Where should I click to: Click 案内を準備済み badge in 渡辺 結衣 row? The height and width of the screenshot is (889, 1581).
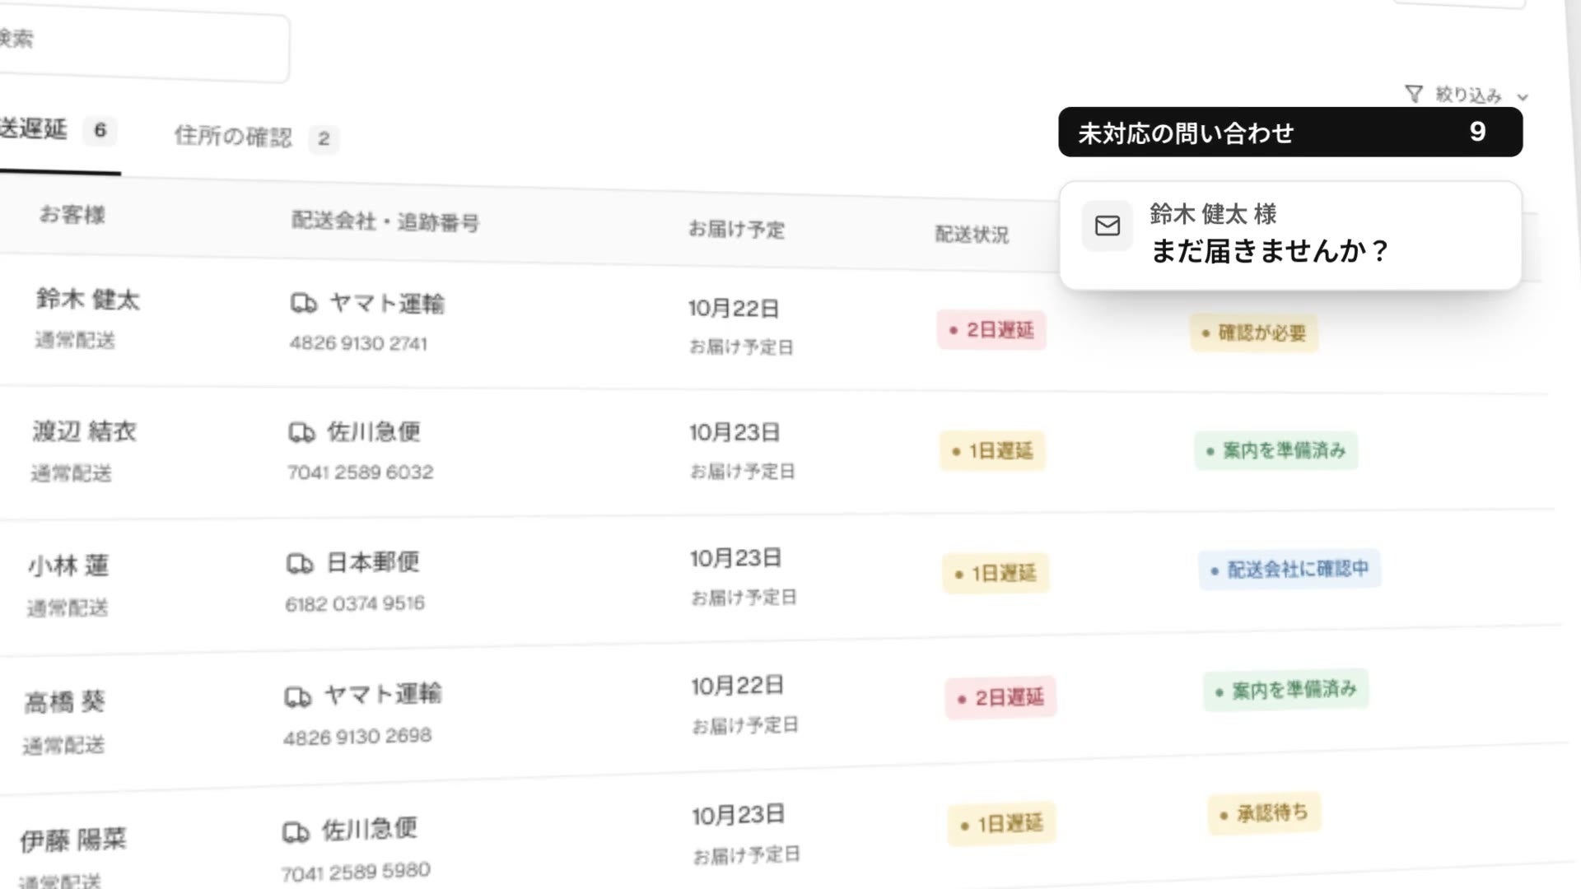coord(1276,450)
